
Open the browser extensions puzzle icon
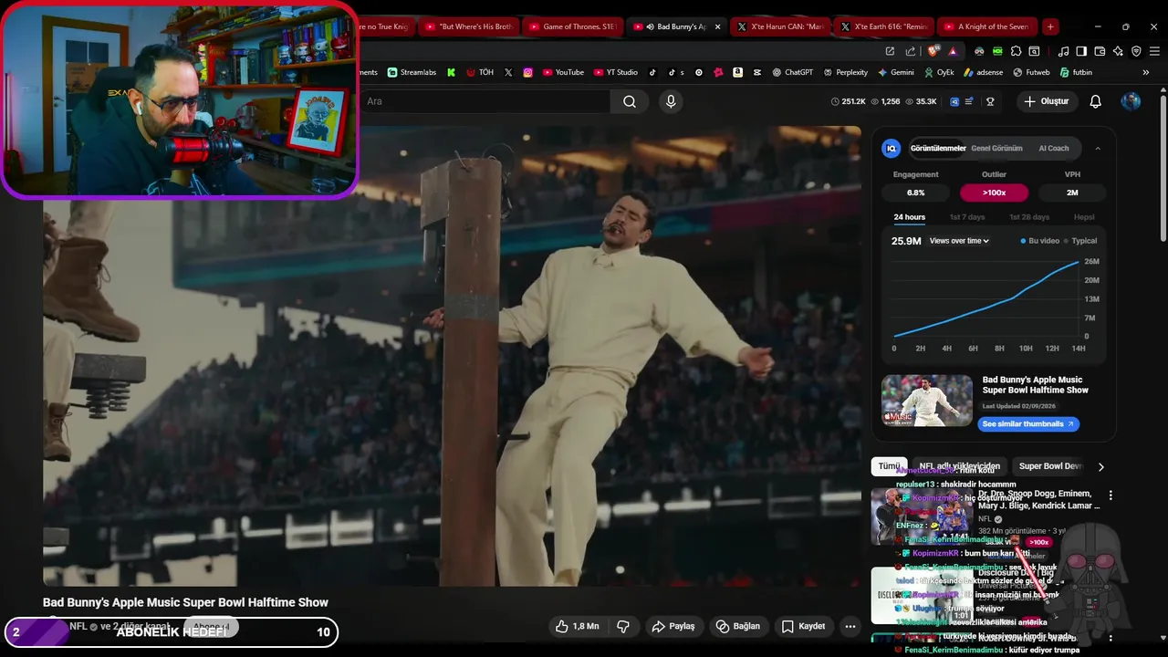[x=1014, y=51]
